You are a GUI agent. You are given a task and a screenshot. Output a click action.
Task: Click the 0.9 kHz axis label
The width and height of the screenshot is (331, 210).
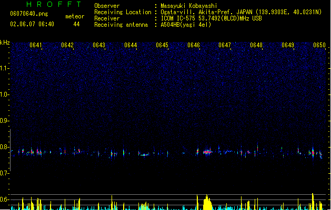(x=4, y=121)
